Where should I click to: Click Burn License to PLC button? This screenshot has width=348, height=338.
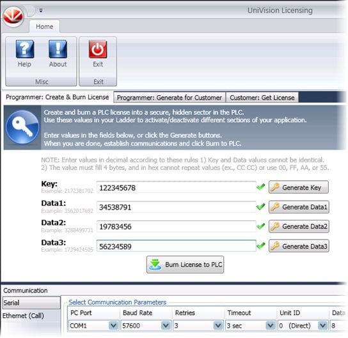coord(185,265)
